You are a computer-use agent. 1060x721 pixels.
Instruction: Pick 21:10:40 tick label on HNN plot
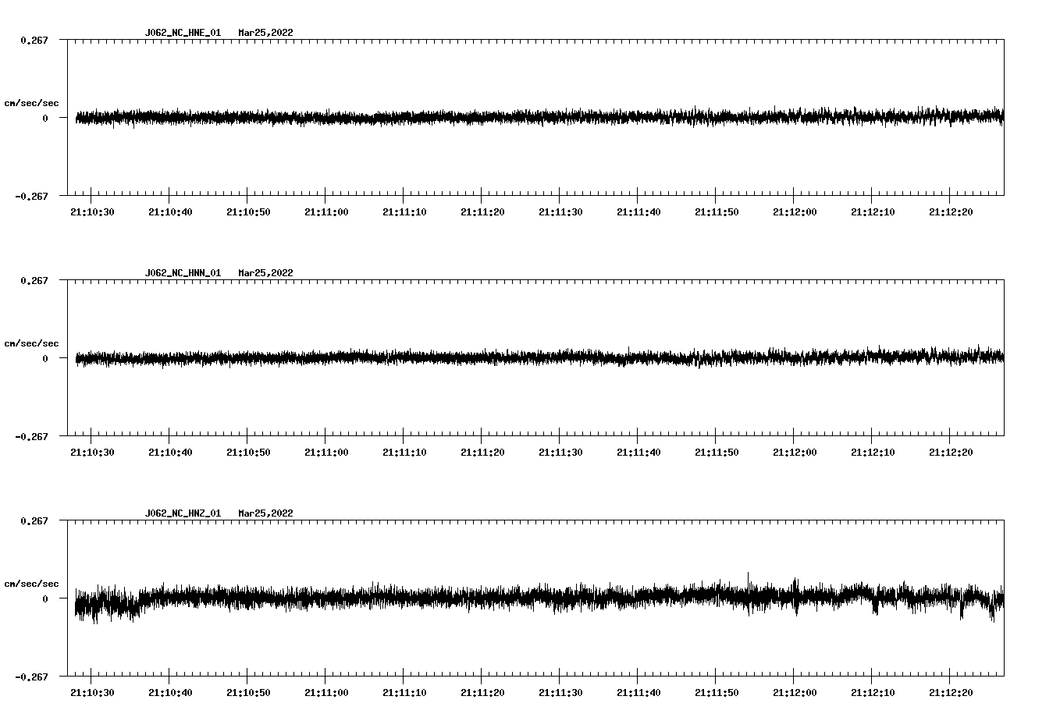(170, 453)
